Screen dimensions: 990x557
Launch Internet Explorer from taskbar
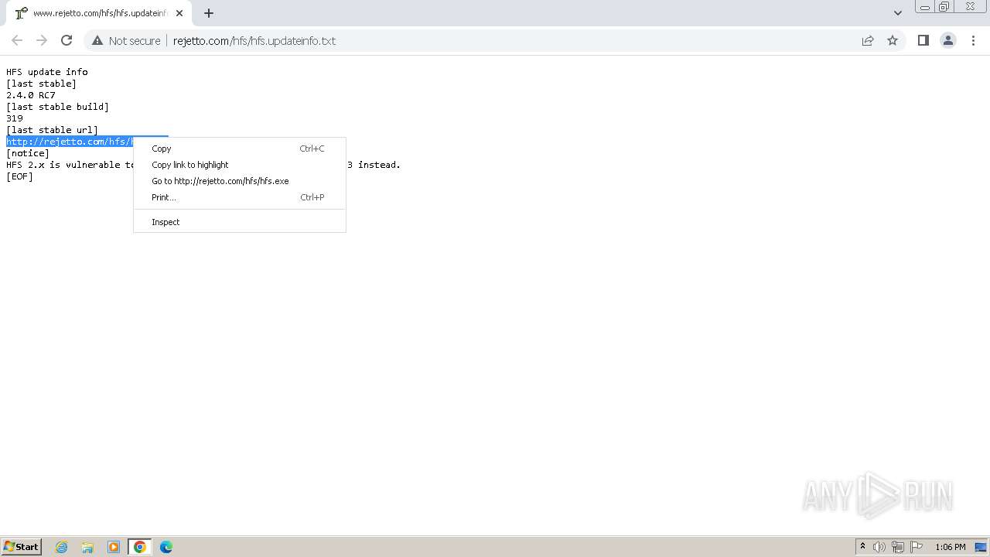point(62,547)
